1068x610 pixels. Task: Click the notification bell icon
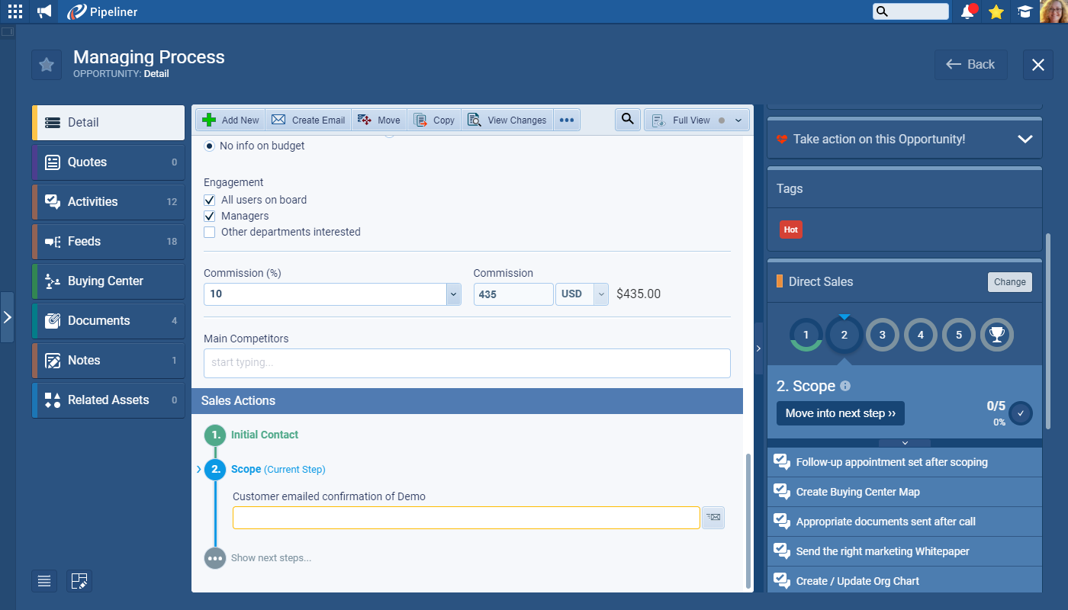point(968,11)
